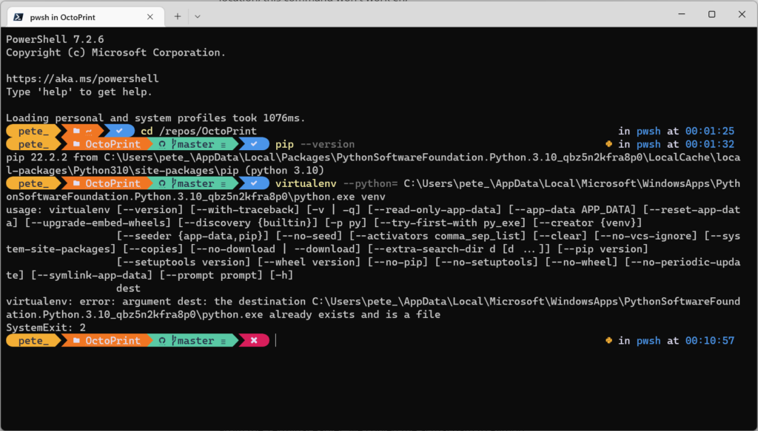758x431 pixels.
Task: Click the last prompt's OctoPrint folder segment
Action: 107,340
